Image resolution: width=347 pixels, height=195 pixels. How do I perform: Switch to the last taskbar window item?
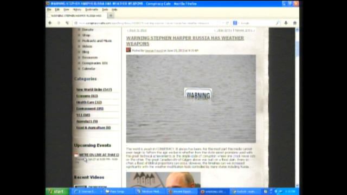coord(246,191)
